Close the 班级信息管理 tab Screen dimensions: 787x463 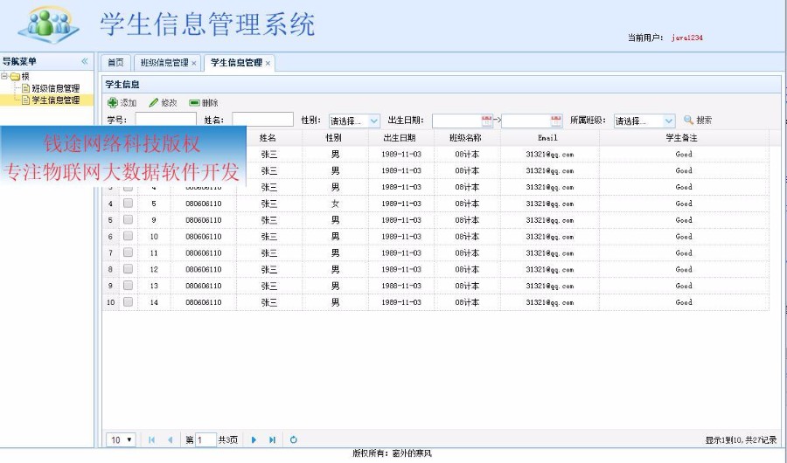(194, 63)
